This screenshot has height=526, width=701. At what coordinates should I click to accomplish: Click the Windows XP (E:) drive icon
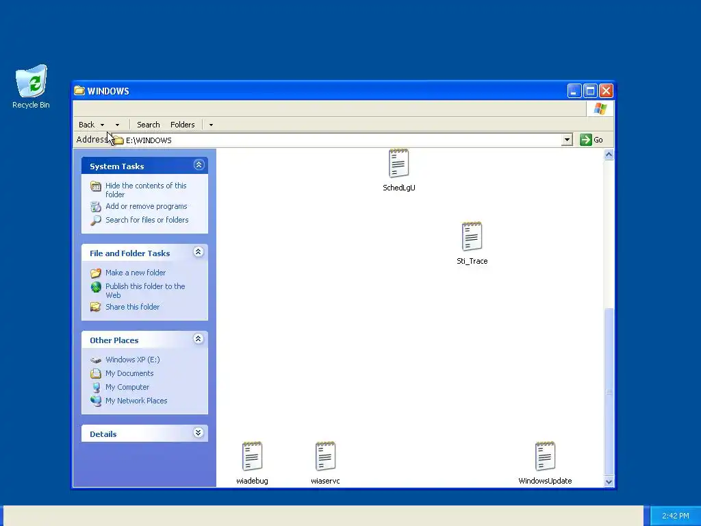click(x=96, y=360)
